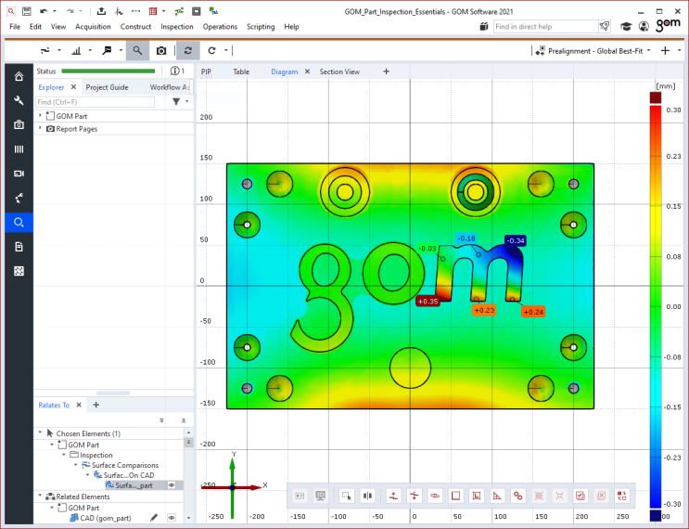Viewport: 689px width, 529px height.
Task: Open the Report document workspace in sidebar
Action: 19,247
